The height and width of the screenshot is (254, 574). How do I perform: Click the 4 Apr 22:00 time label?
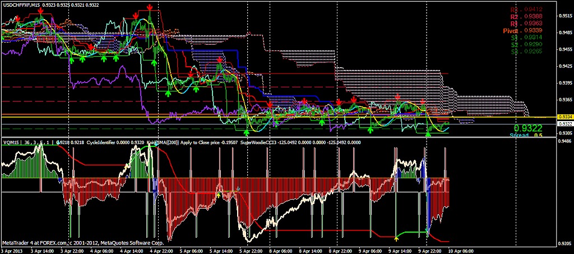(161, 251)
